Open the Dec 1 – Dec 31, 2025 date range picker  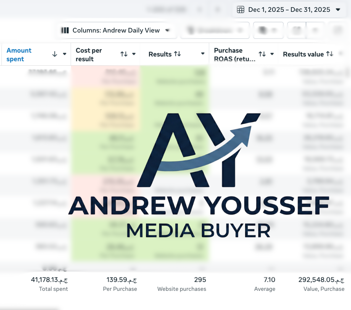pos(289,10)
